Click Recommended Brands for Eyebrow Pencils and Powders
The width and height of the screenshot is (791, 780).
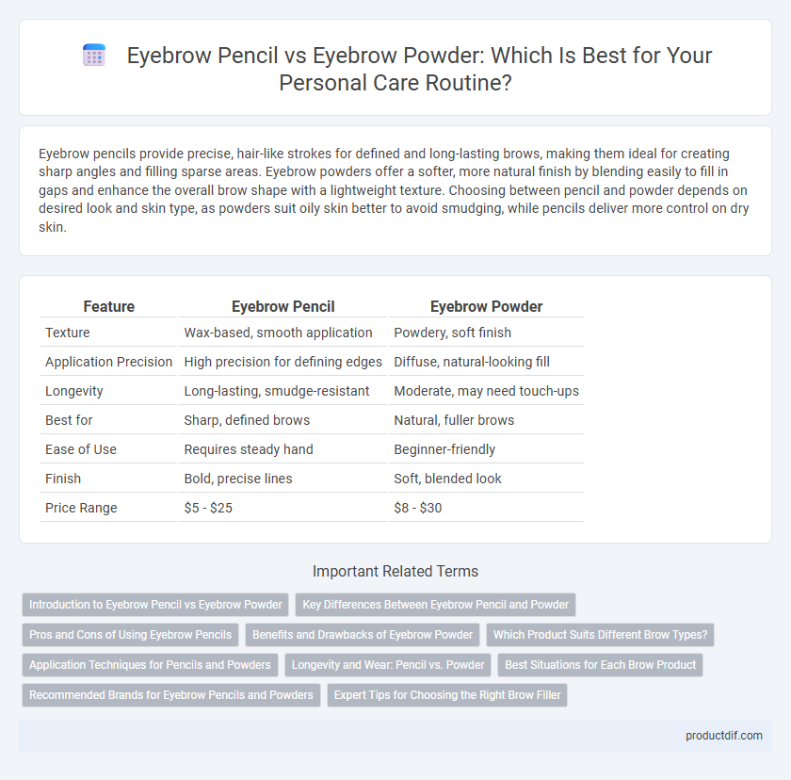coord(171,694)
